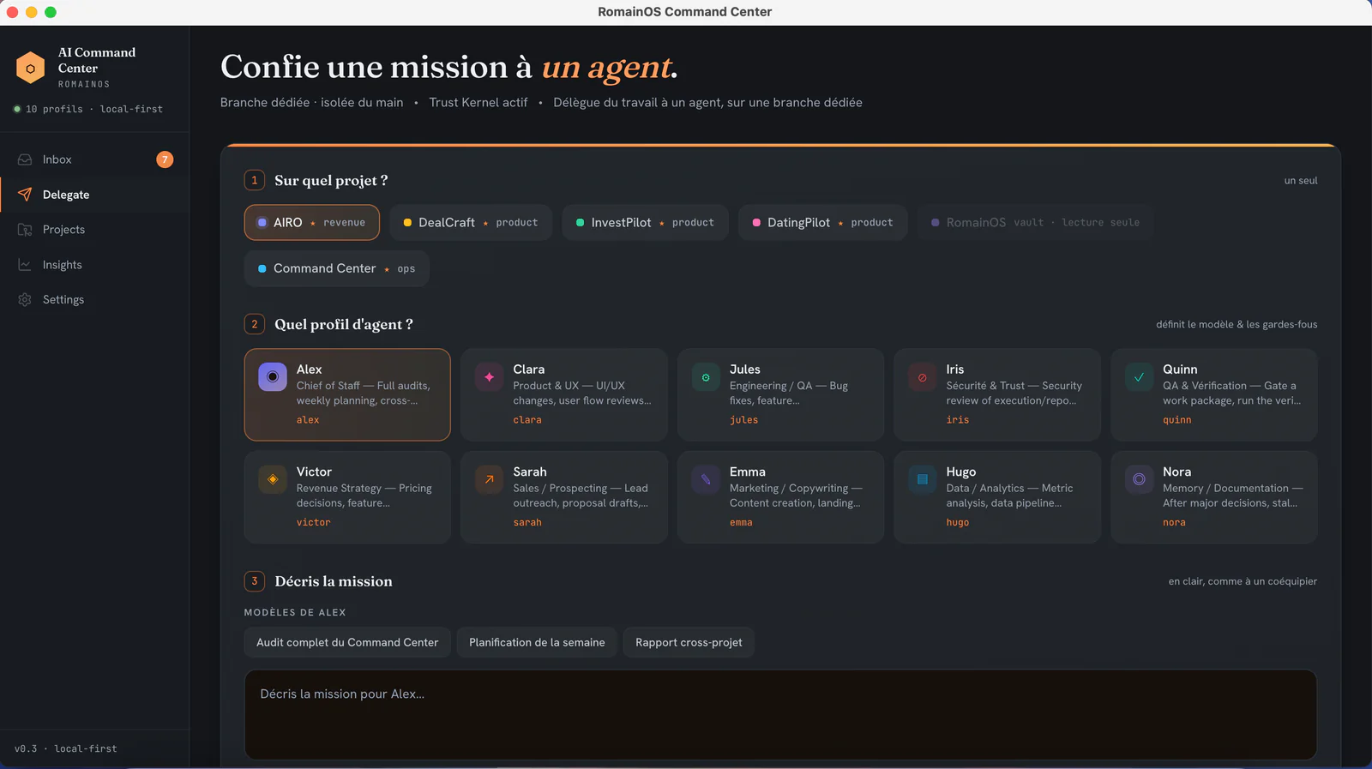The height and width of the screenshot is (769, 1372).
Task: Click the mission description text area
Action: click(780, 715)
